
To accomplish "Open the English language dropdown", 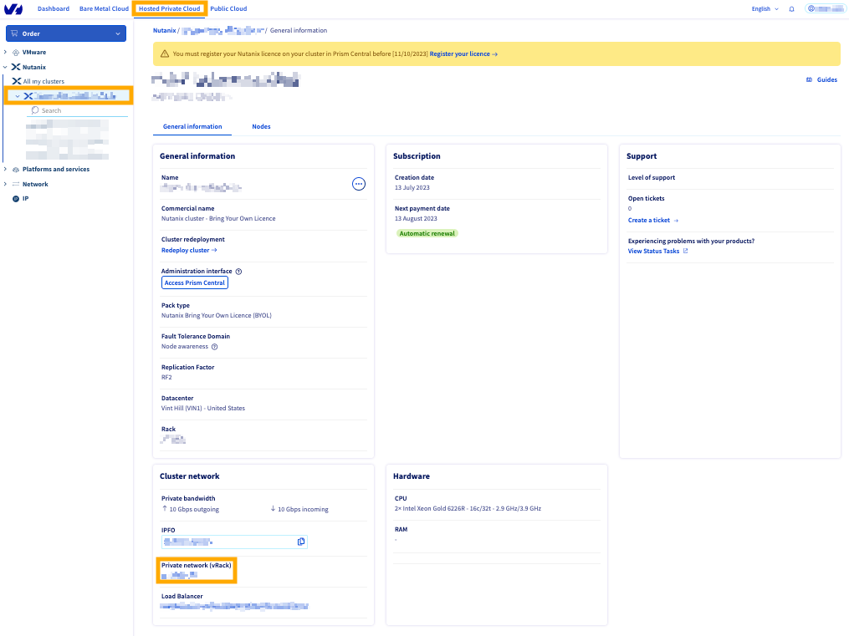I will pos(765,9).
